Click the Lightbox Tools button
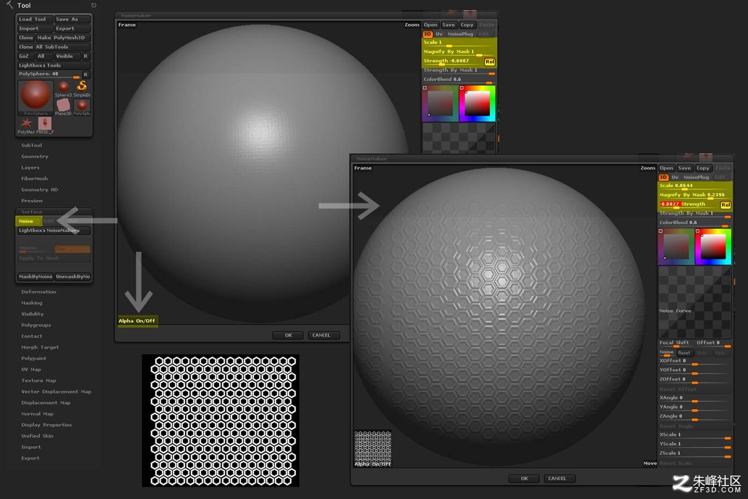Viewport: 748px width, 499px height. click(x=54, y=66)
